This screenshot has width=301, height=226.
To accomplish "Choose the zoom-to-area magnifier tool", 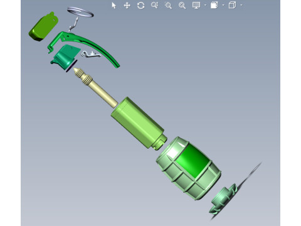I will [168, 5].
